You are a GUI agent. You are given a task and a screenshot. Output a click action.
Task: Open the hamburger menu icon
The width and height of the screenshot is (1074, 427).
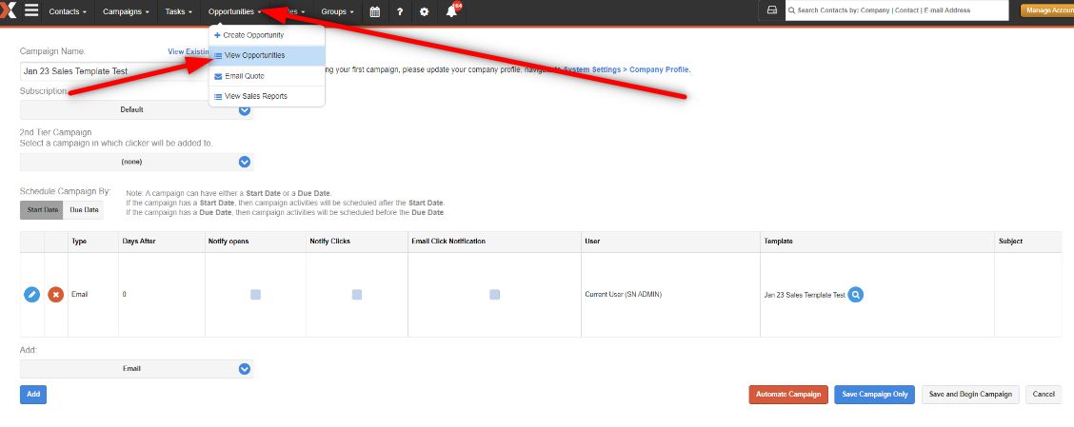pos(31,11)
